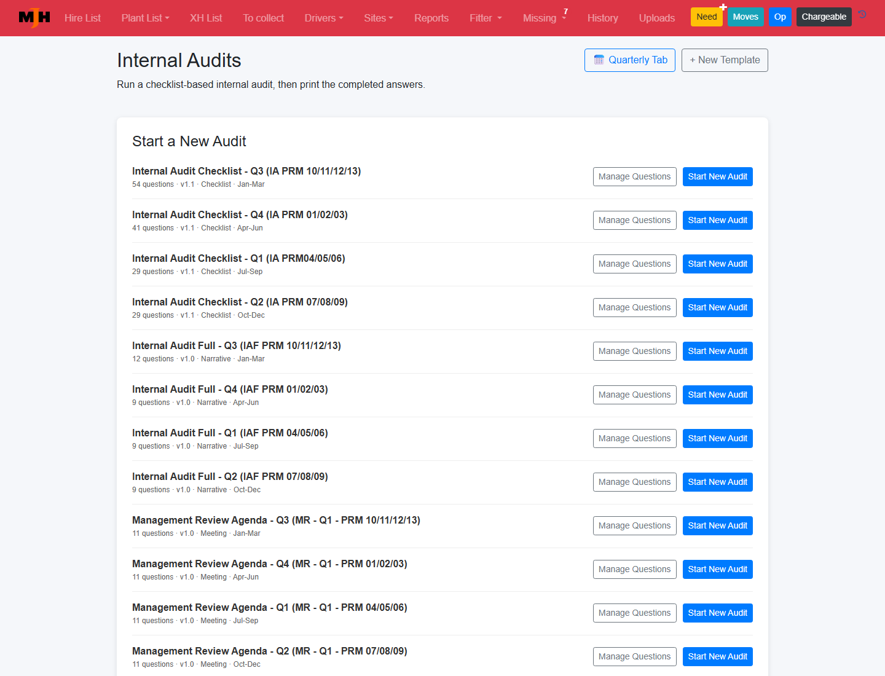The height and width of the screenshot is (676, 885).
Task: Start New Audit for Management Review Q4
Action: point(717,569)
